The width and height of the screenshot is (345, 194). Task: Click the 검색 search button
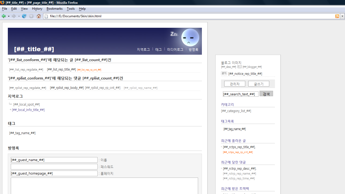coord(266,94)
